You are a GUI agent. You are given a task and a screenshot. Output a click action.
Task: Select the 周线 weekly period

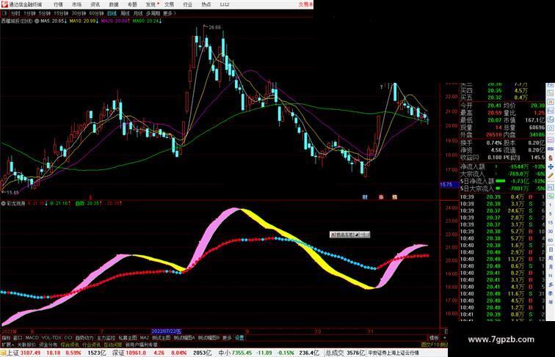(125, 13)
